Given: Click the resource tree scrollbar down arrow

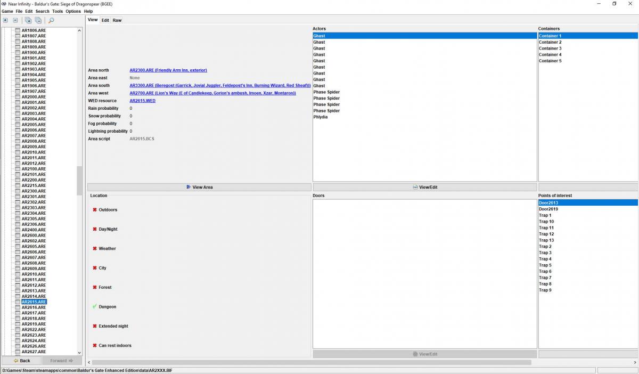Looking at the screenshot, I should (80, 352).
